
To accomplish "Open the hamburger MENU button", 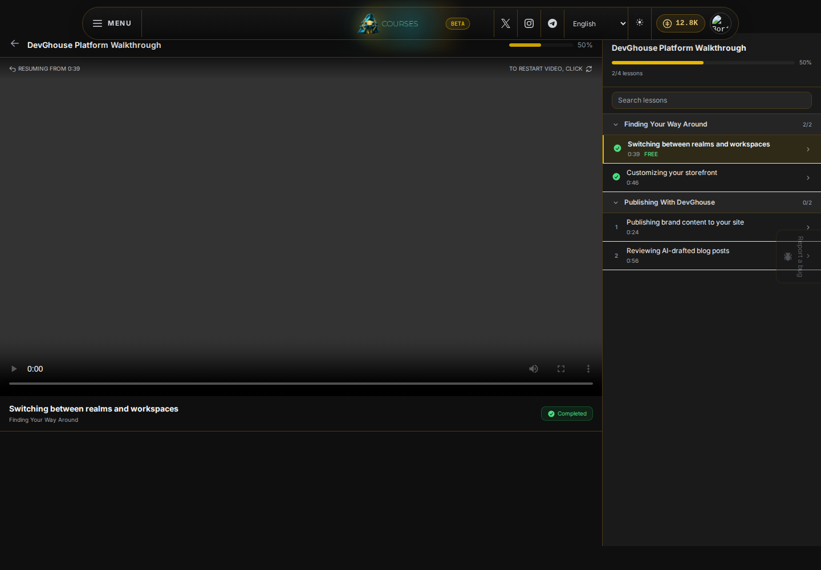I will (112, 23).
